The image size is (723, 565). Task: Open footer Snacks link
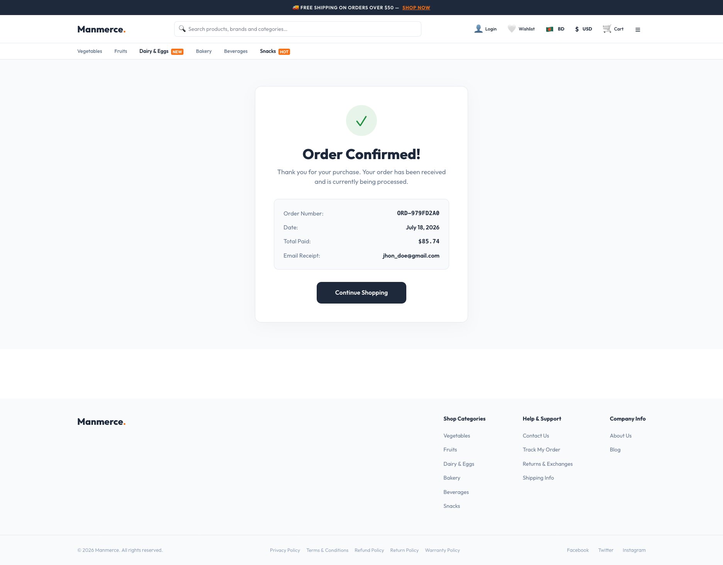tap(451, 506)
